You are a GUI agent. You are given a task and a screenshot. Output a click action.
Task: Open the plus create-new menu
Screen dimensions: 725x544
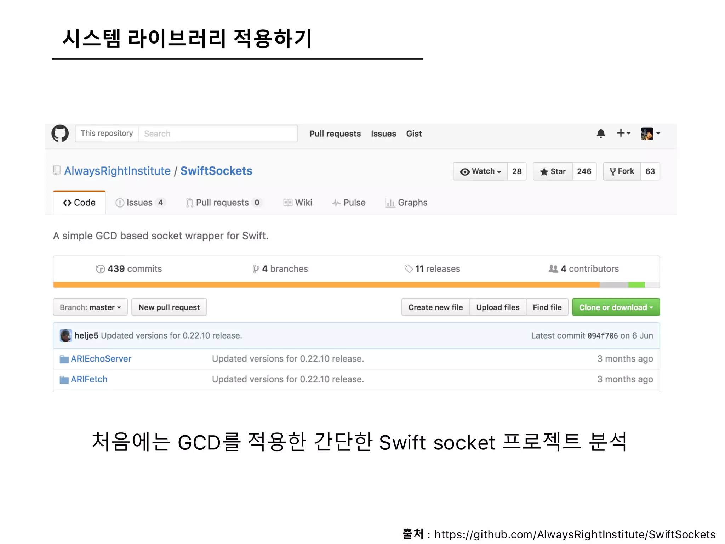point(623,133)
